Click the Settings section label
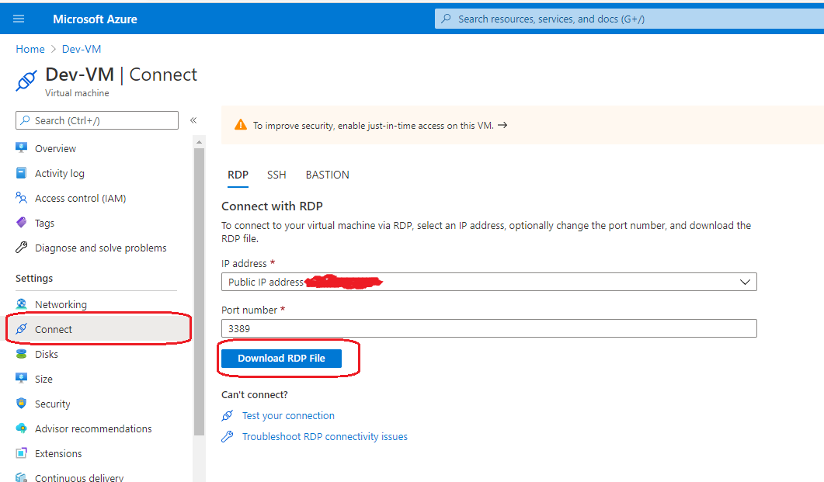 click(x=34, y=279)
